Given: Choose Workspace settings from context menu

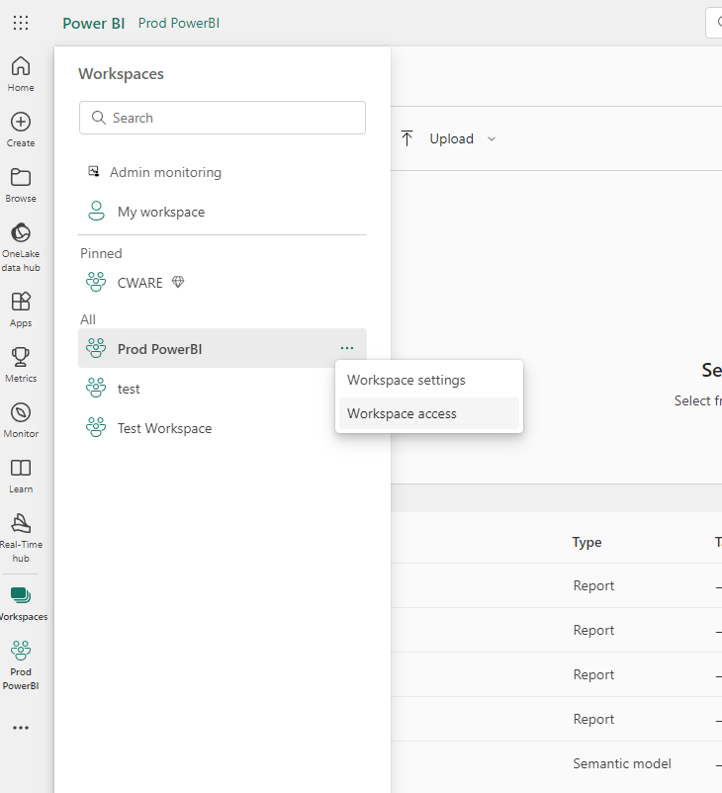Looking at the screenshot, I should tap(406, 381).
